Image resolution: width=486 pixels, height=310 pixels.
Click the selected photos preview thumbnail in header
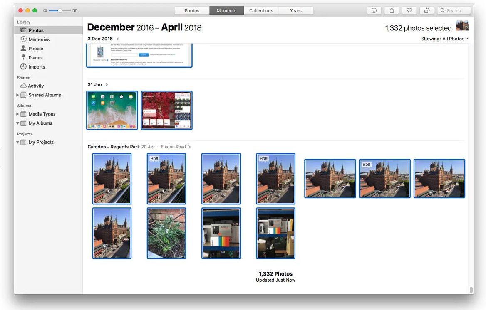pos(462,25)
